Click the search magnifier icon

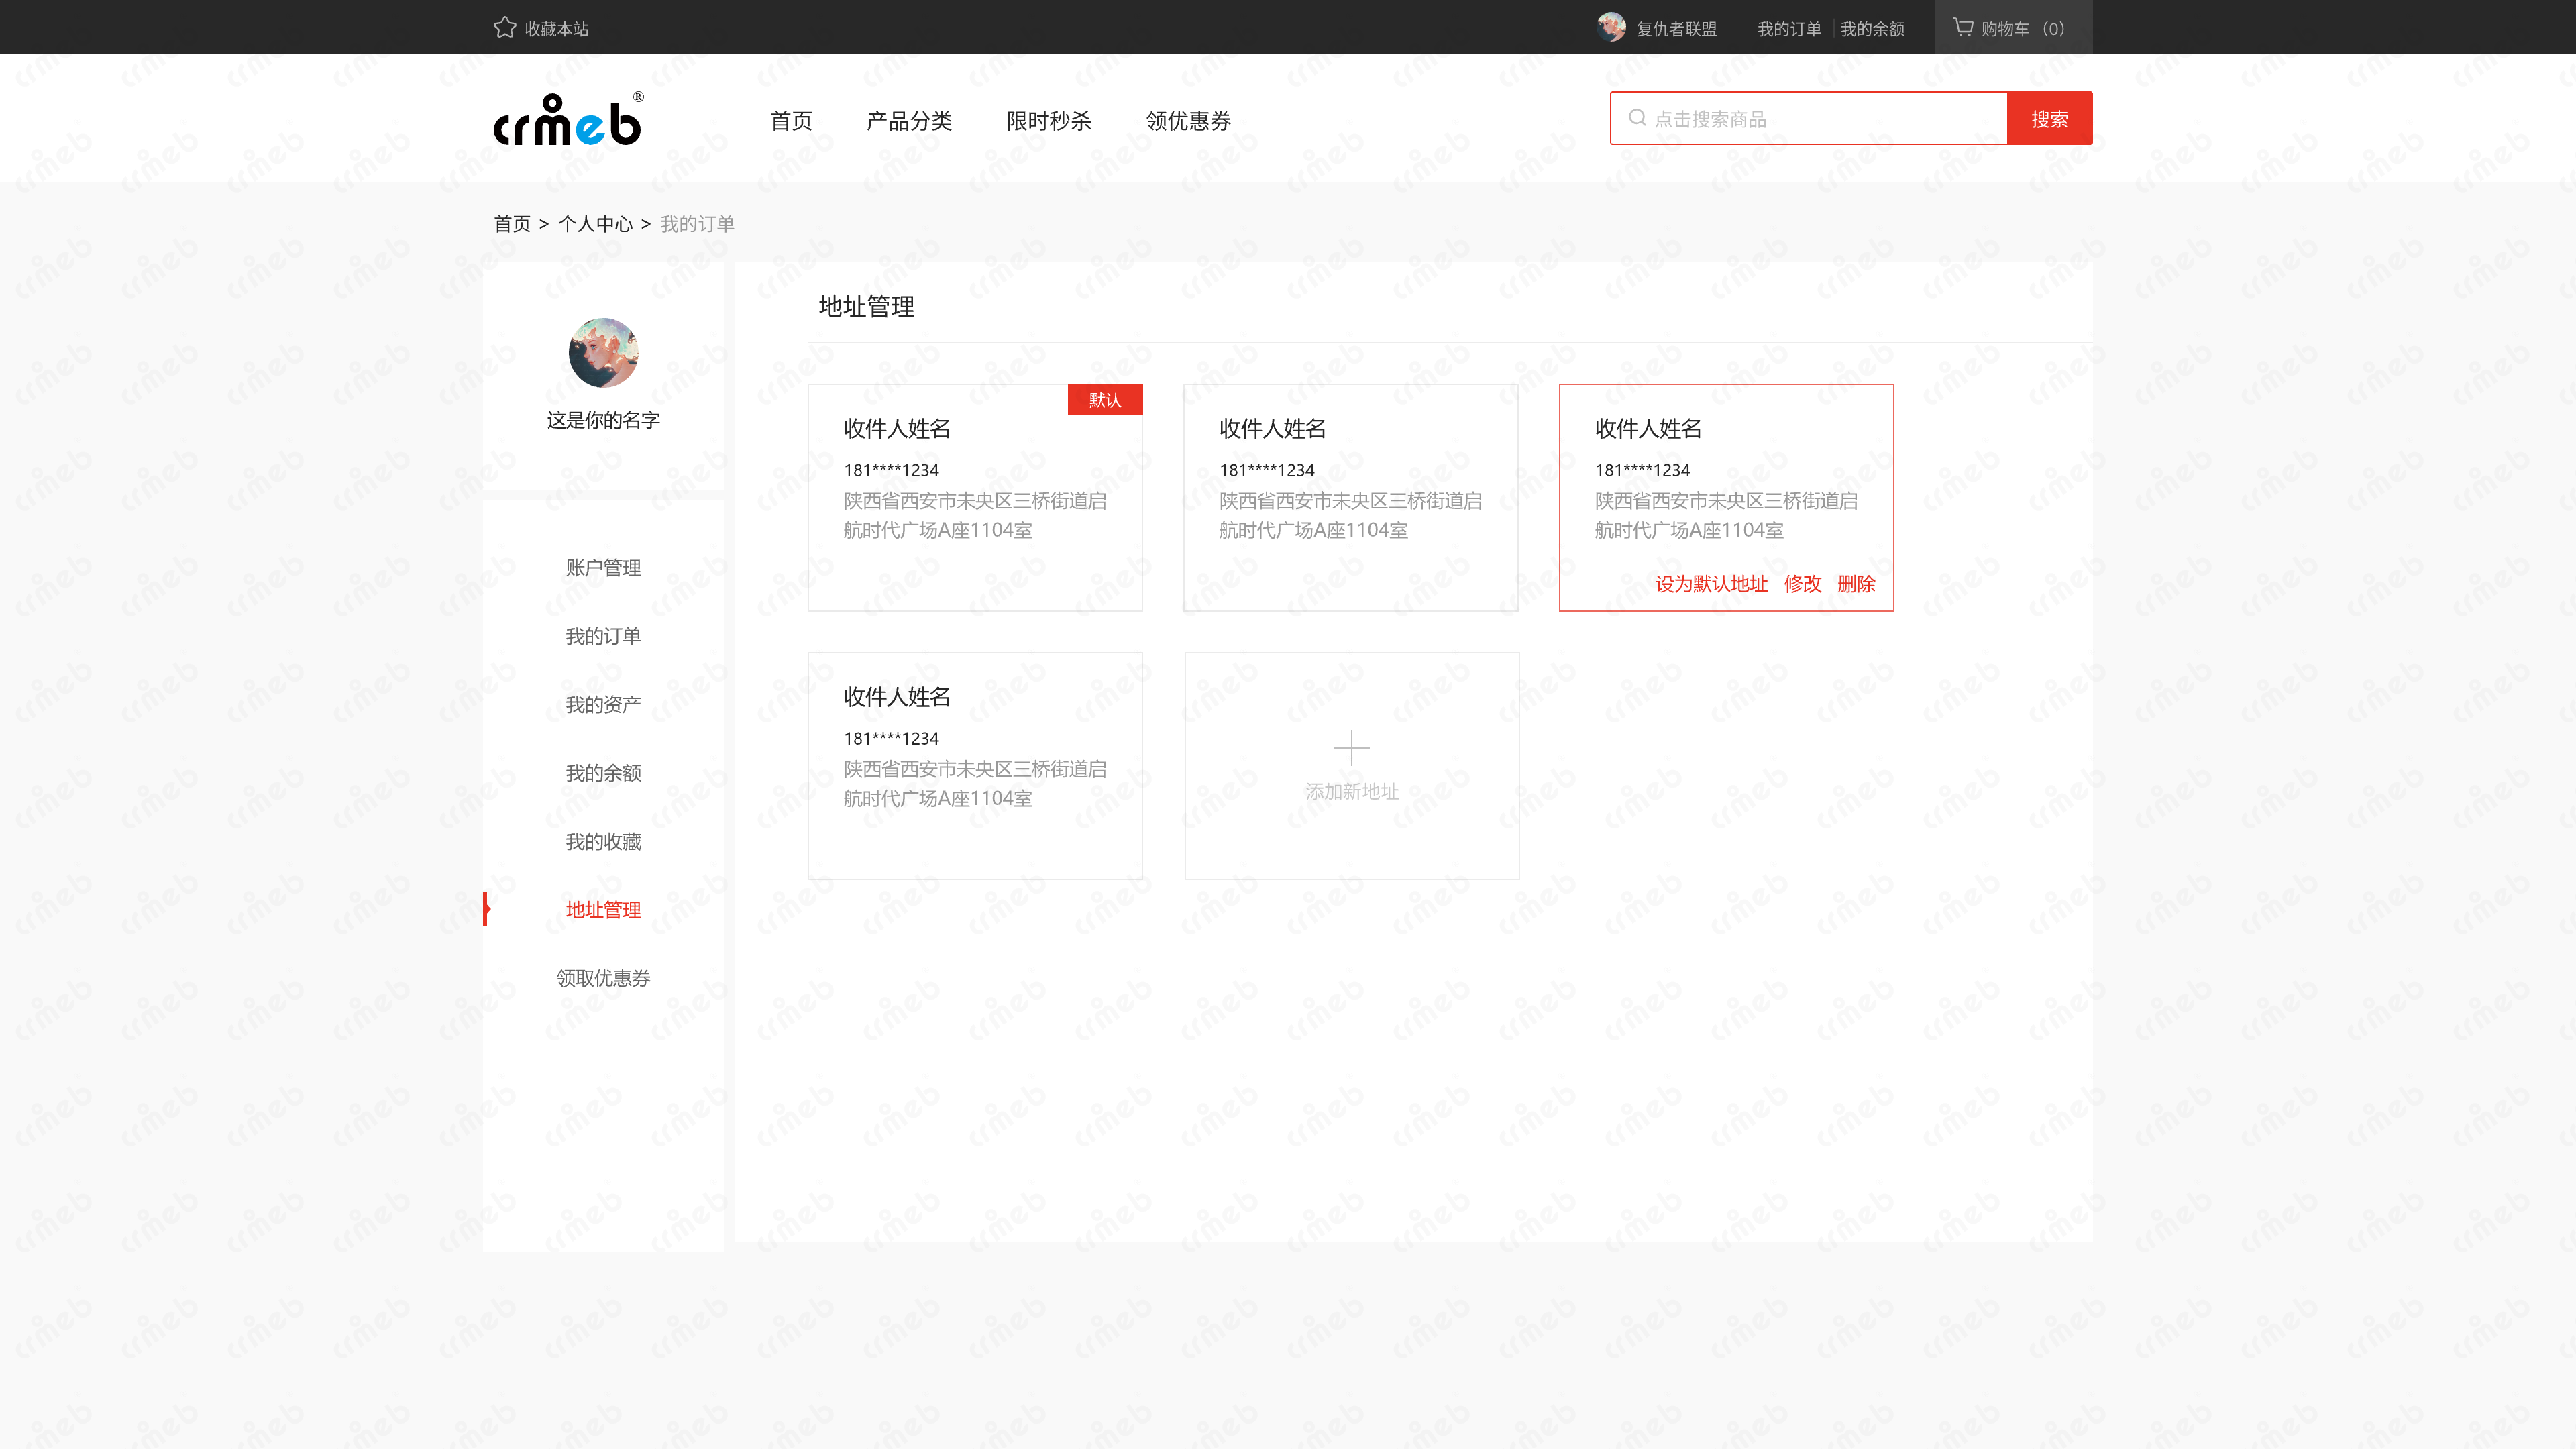tap(1637, 118)
